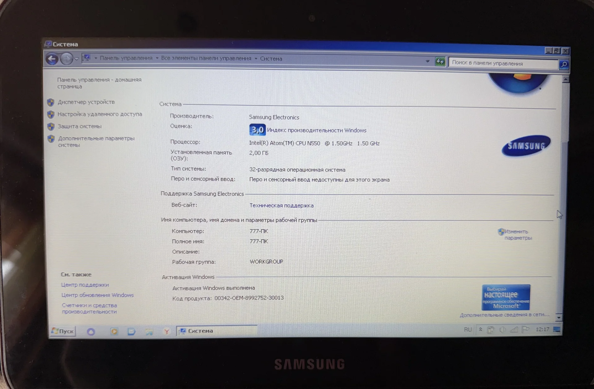Screen dimensions: 594x389
Task: Click 'Активация Windows выполнена' text
Action: [213, 288]
